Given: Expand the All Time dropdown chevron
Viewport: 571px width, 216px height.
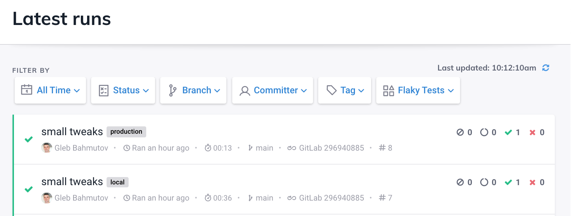Looking at the screenshot, I should pyautogui.click(x=77, y=91).
